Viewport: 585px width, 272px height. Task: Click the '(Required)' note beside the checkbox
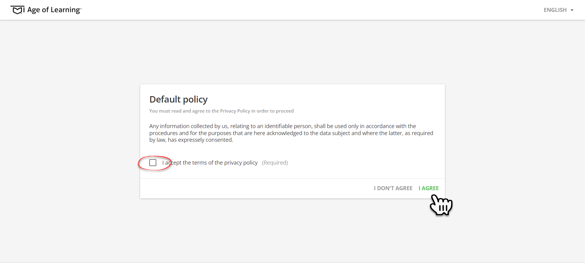pyautogui.click(x=275, y=163)
